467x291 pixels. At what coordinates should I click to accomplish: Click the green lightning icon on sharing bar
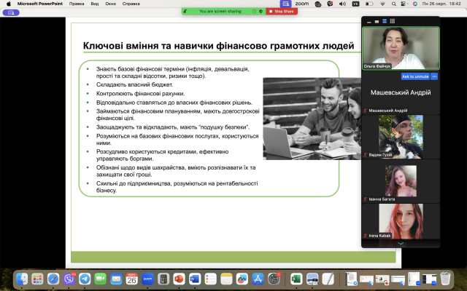(185, 12)
